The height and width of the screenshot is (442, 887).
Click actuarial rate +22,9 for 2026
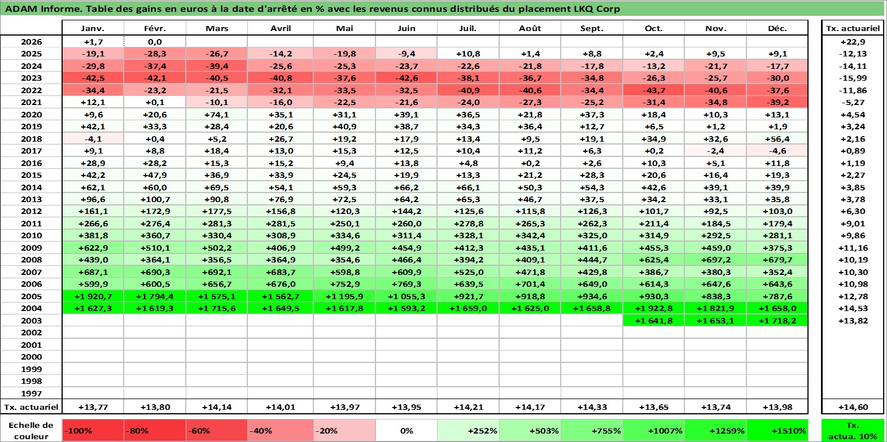tap(853, 42)
